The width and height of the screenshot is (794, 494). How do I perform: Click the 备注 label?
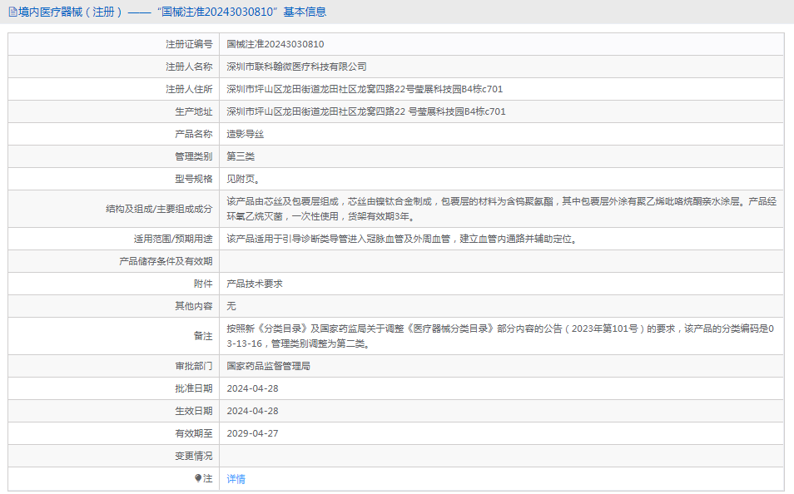point(203,336)
